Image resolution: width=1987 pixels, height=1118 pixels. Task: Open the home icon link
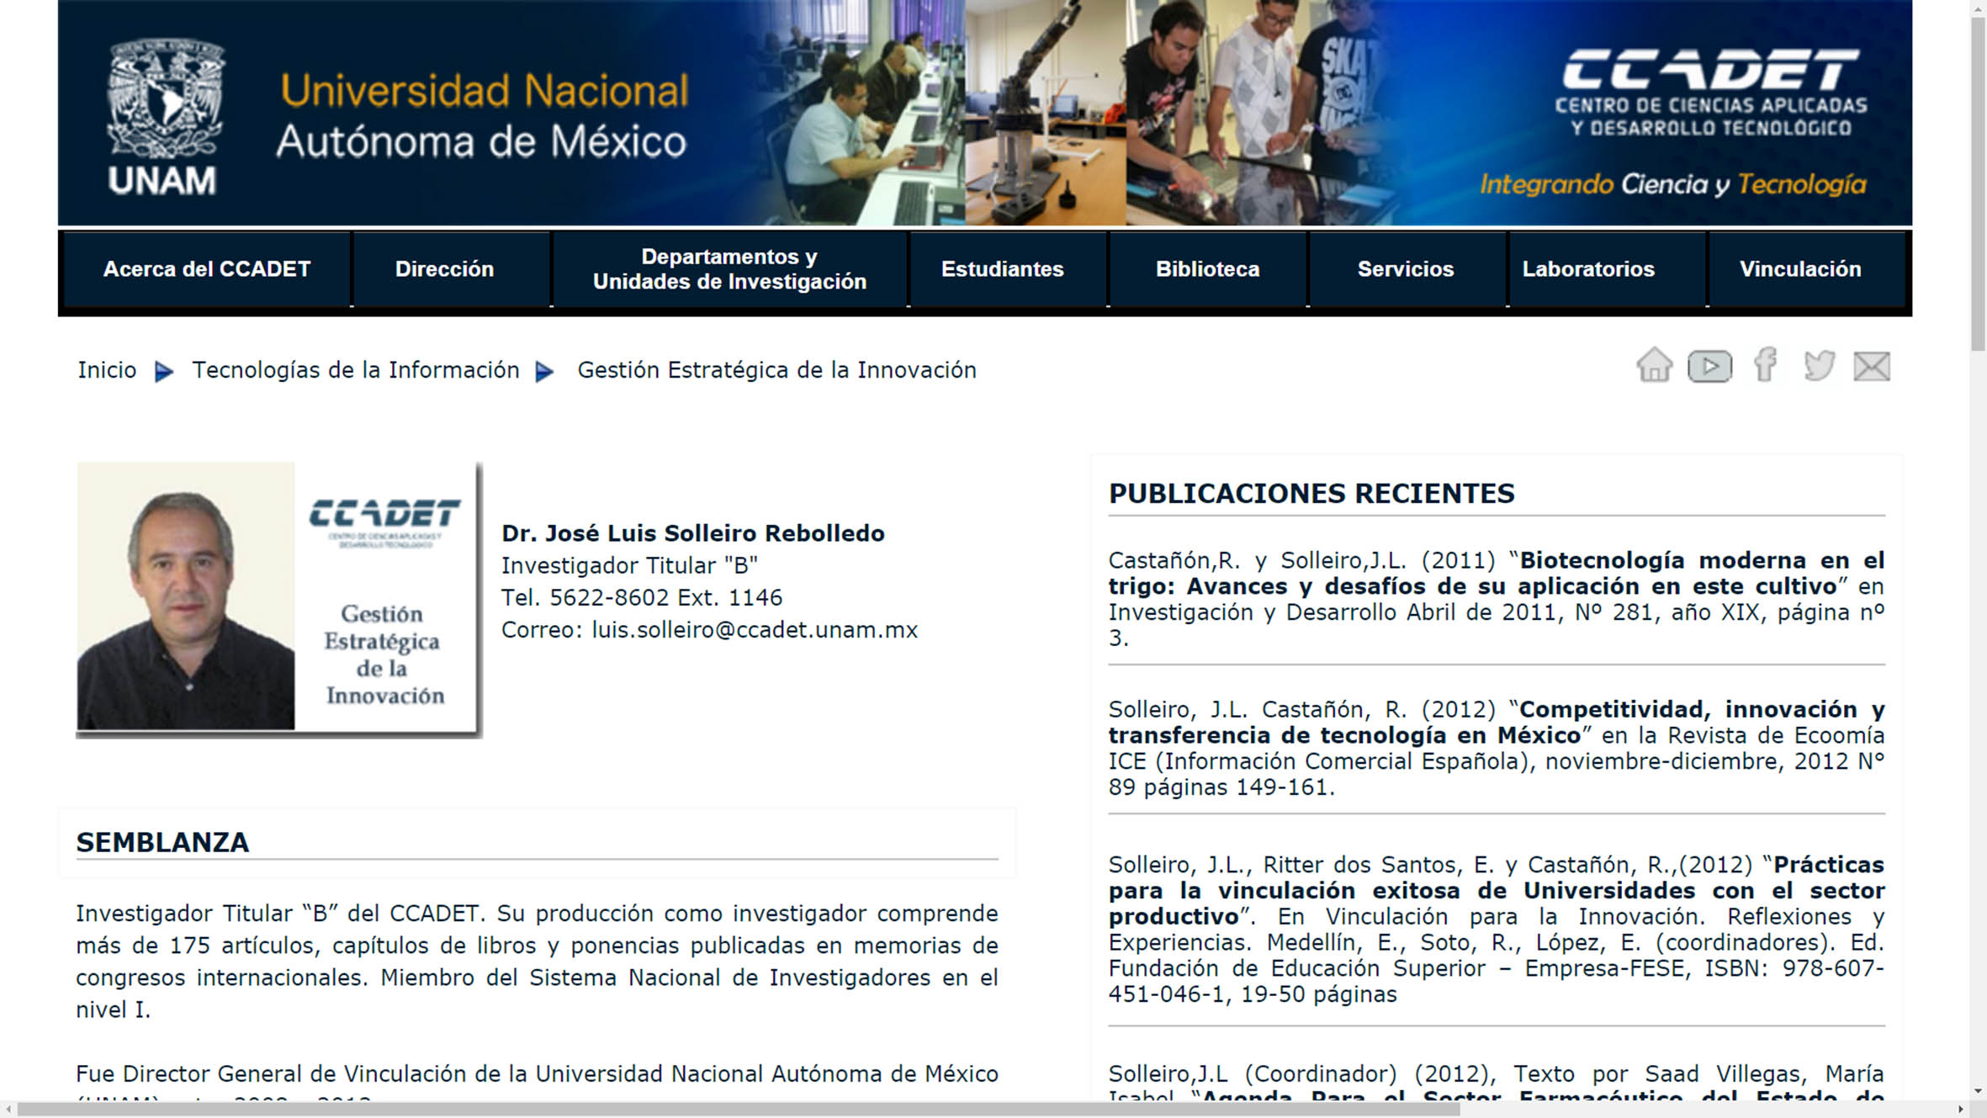(x=1654, y=365)
